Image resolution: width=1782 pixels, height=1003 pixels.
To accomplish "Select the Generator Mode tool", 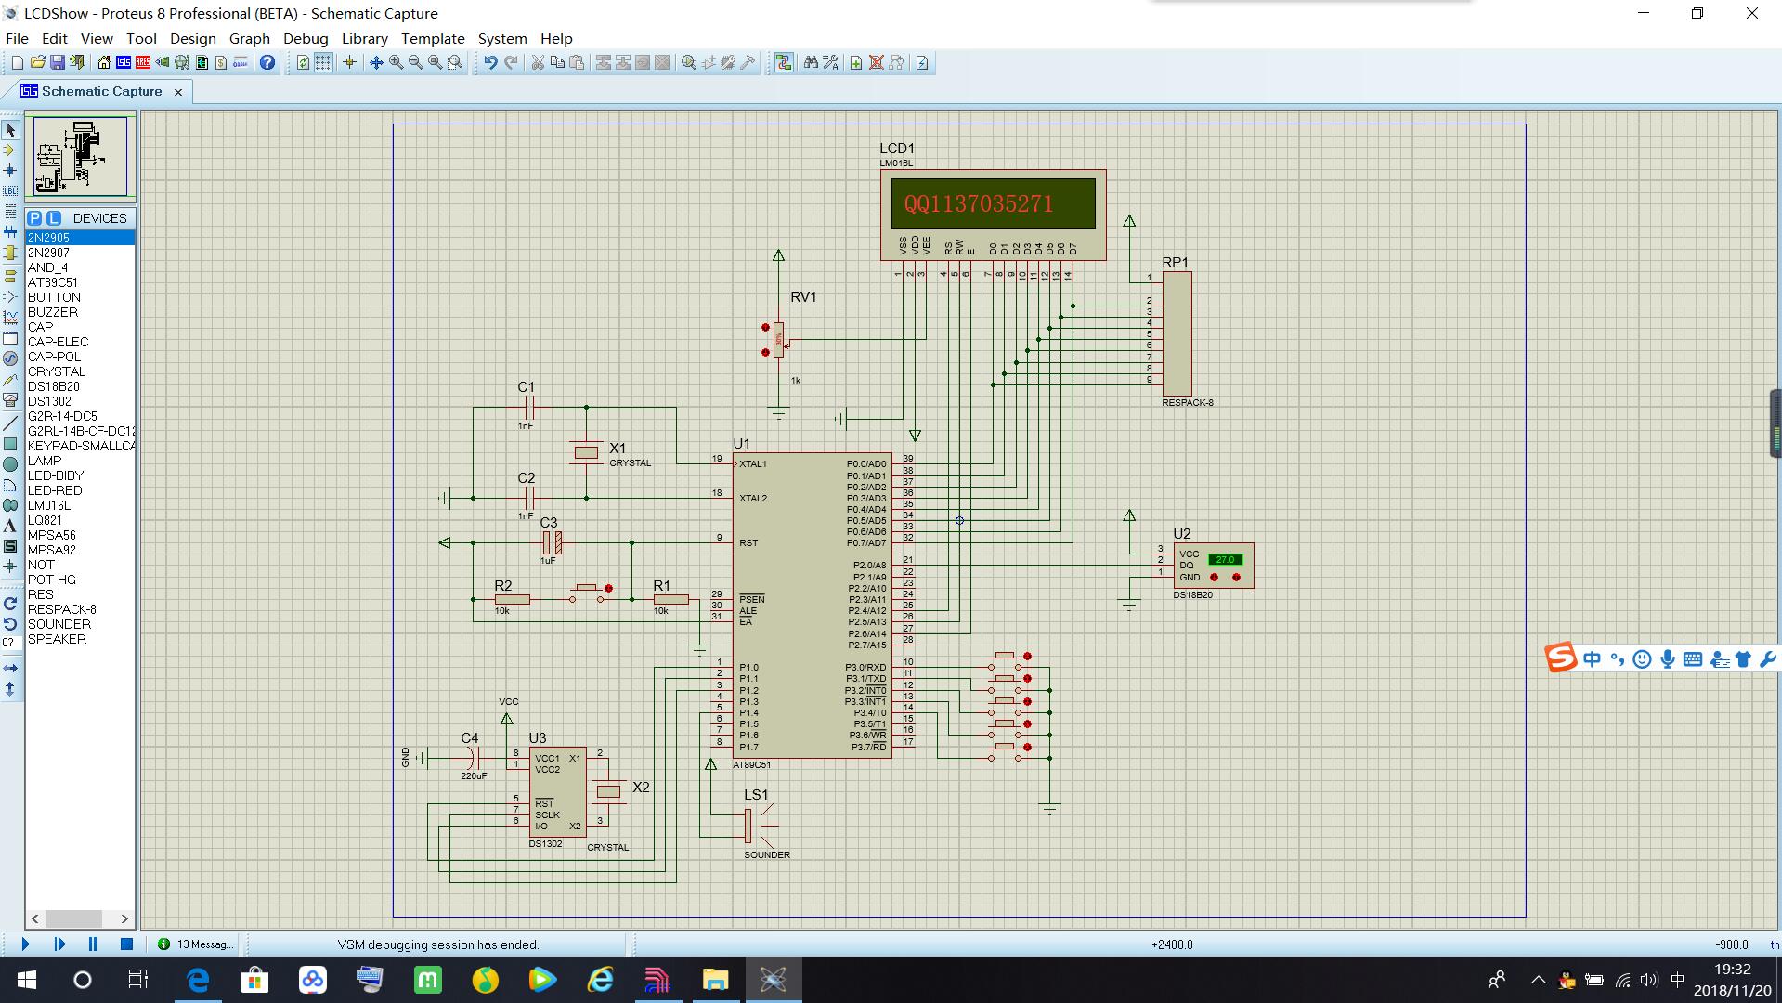I will (10, 358).
